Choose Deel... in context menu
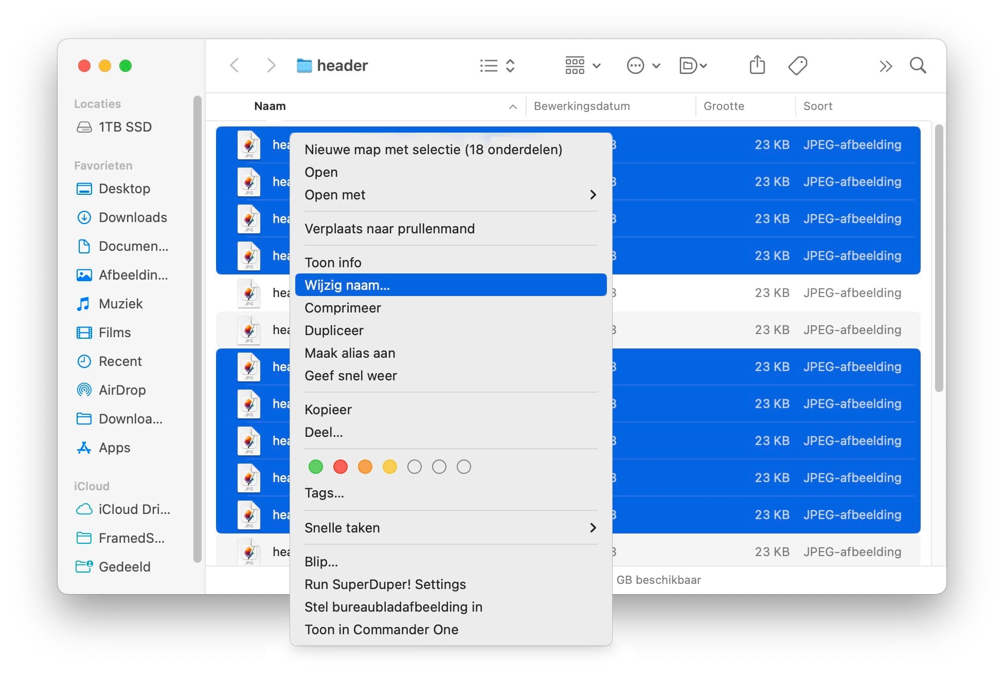The width and height of the screenshot is (1004, 681). pyautogui.click(x=451, y=432)
